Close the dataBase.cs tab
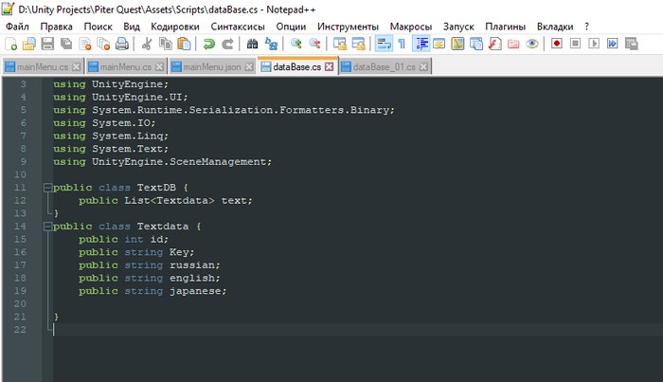663x382 pixels. tap(329, 66)
